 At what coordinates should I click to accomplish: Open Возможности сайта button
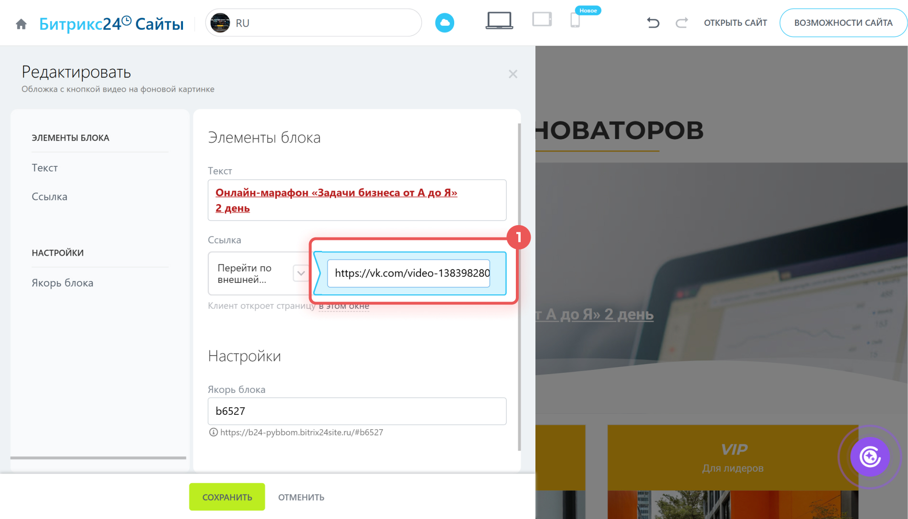(843, 22)
